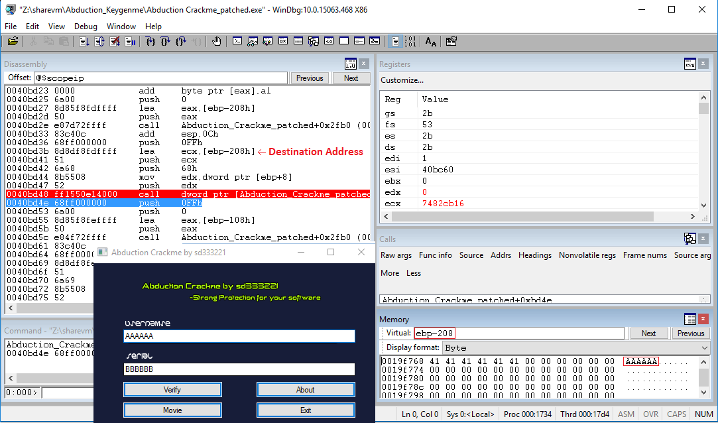
Task: Open the Command window icon
Action: click(x=237, y=40)
